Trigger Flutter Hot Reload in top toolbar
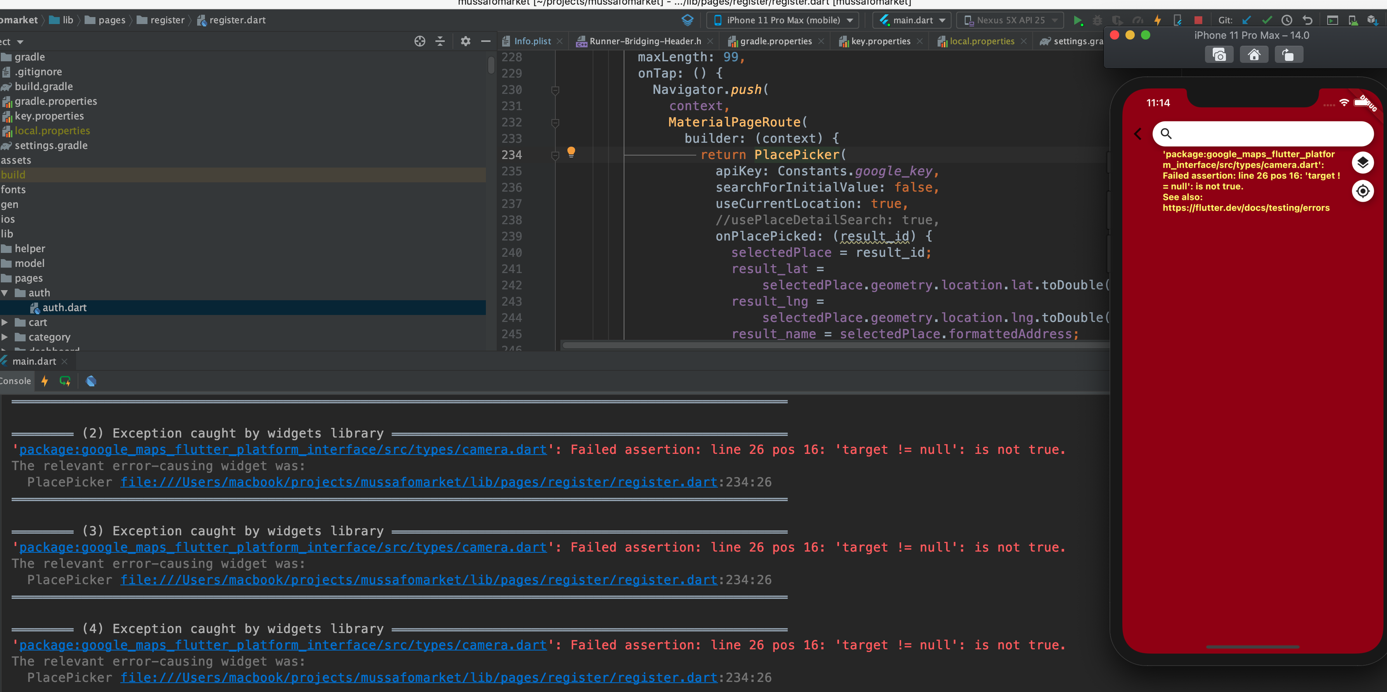 tap(1157, 21)
